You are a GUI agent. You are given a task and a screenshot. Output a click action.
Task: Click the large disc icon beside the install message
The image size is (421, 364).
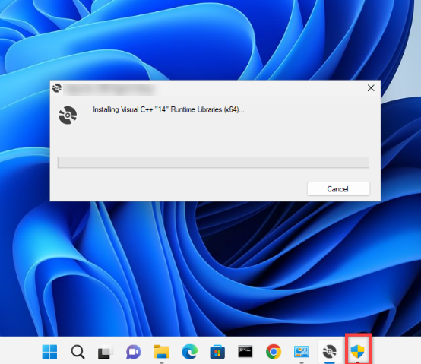point(68,116)
